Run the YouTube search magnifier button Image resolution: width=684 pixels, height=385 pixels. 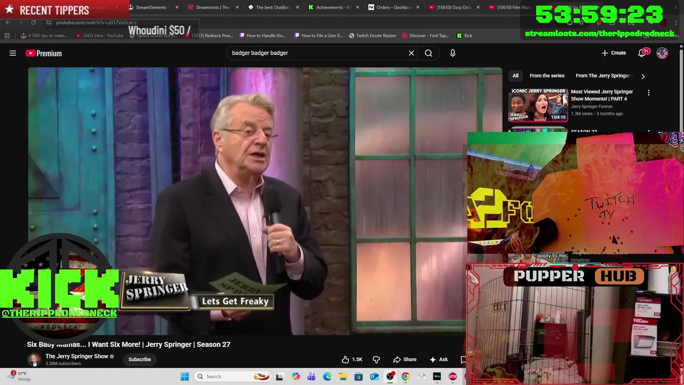pyautogui.click(x=429, y=53)
